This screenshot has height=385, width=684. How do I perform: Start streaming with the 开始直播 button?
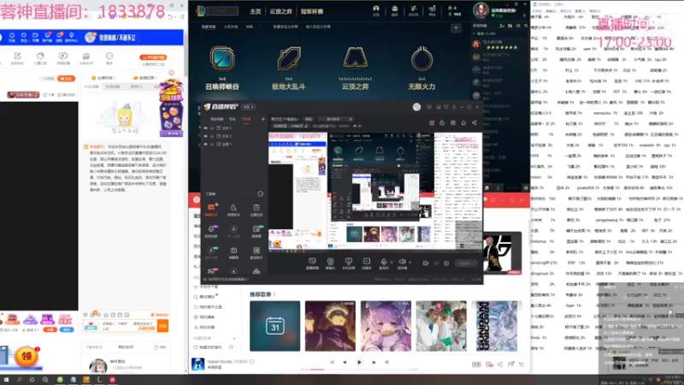pyautogui.click(x=464, y=264)
